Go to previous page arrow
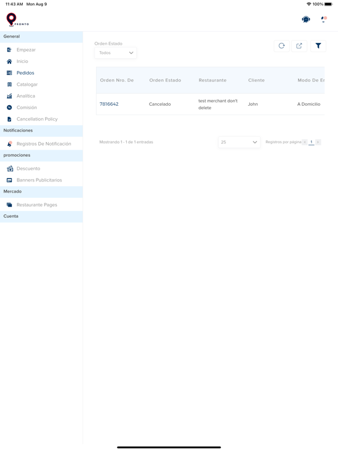 (x=305, y=142)
